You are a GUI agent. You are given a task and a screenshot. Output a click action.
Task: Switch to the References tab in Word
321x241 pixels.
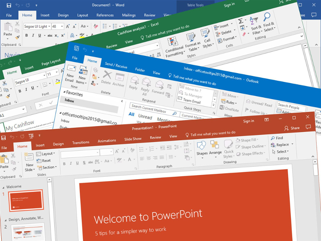[x=105, y=15]
